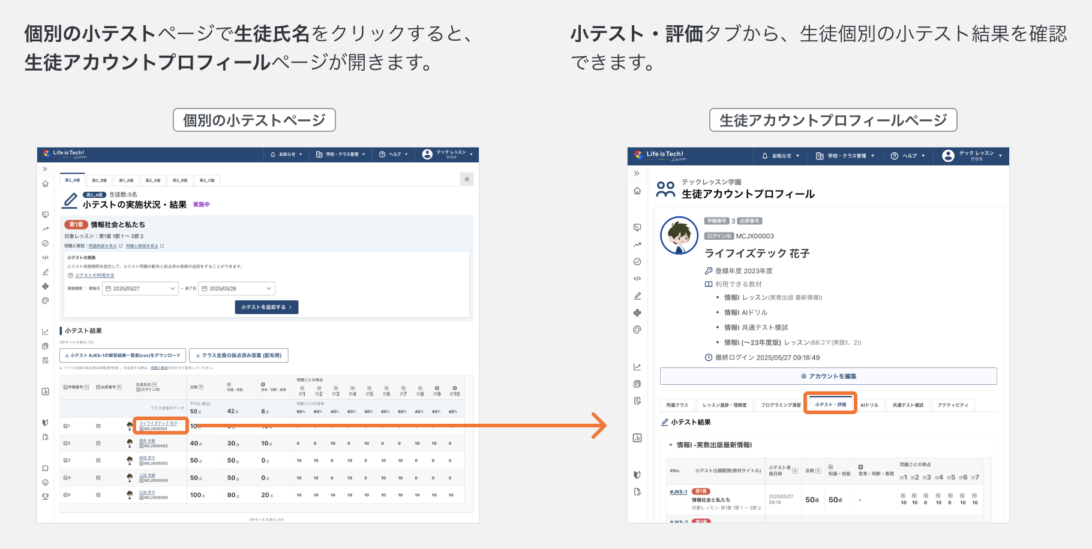Screen dimensions: 1092x549
Task: Open 学校・クラス管理 menu on quiz page header
Action: coord(341,155)
